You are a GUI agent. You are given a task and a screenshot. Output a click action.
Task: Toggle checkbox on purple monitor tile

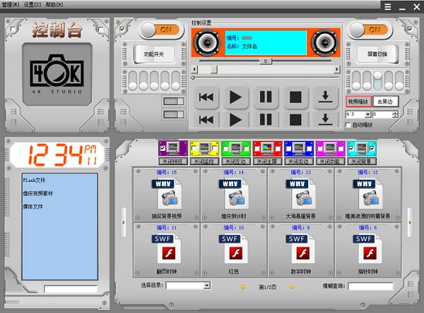click(x=163, y=148)
